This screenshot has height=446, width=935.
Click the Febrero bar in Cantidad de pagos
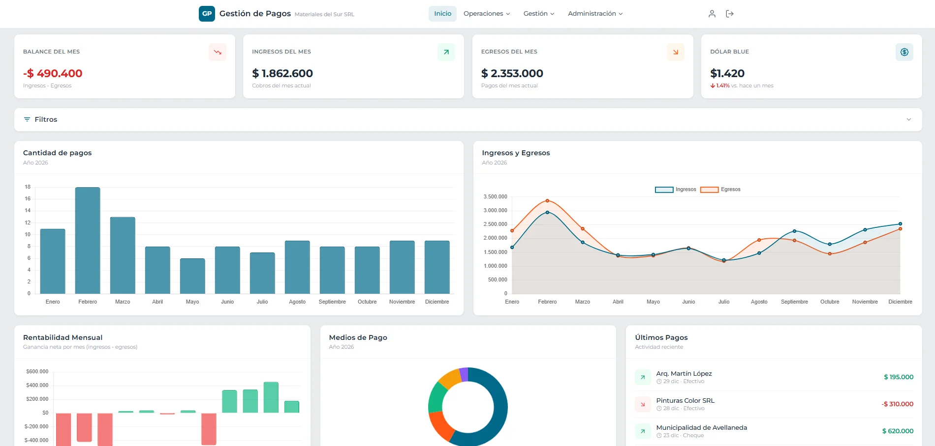88,241
